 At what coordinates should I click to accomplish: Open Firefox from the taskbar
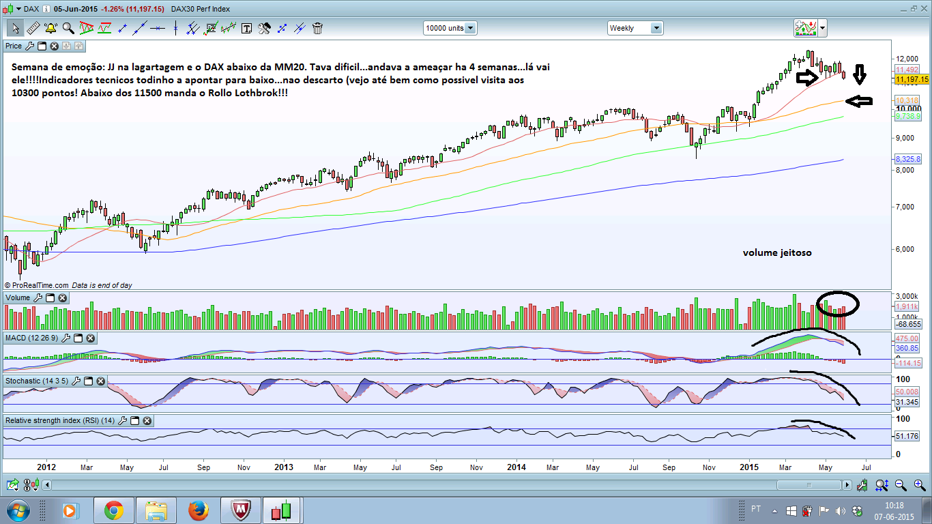tap(198, 510)
